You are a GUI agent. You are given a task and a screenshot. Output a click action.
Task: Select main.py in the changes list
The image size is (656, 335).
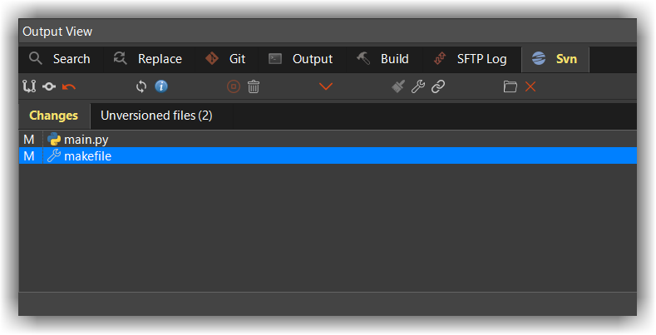coord(86,140)
